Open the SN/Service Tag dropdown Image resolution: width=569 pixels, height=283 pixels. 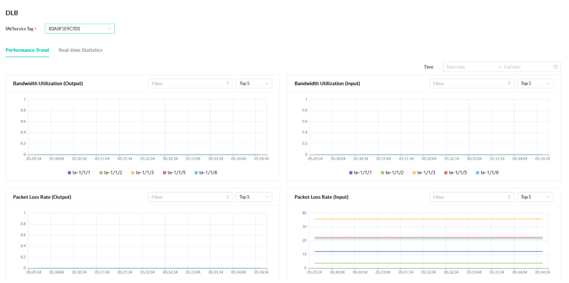coord(79,29)
